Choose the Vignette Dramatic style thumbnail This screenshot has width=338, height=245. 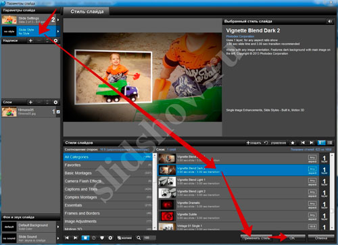(x=167, y=205)
